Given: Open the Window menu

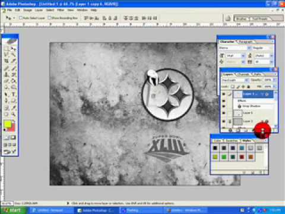Looking at the screenshot, I should click(82, 10).
